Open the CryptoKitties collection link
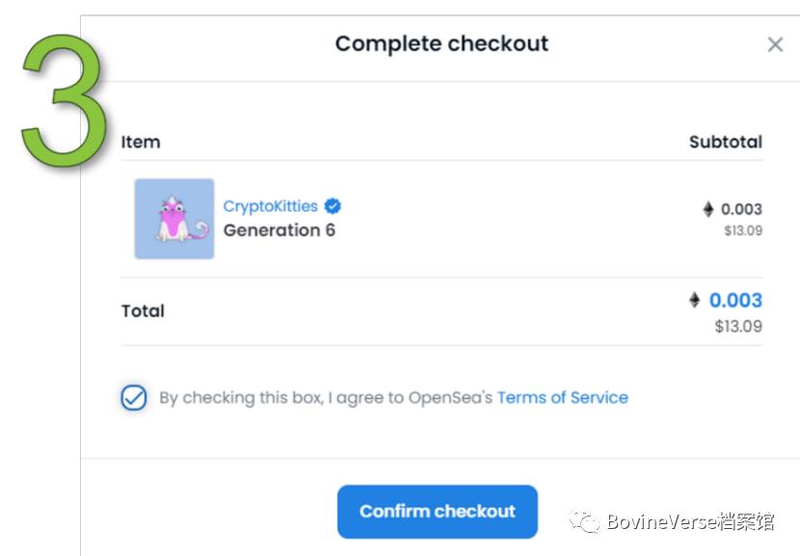 tap(270, 206)
